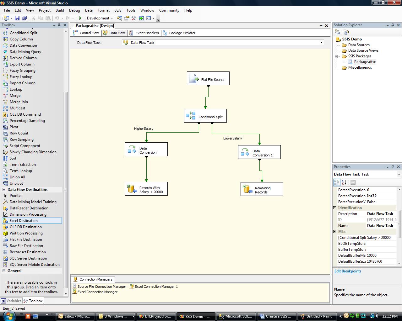
Task: Choose Script Component in the Toolbox
Action: pyautogui.click(x=25, y=146)
